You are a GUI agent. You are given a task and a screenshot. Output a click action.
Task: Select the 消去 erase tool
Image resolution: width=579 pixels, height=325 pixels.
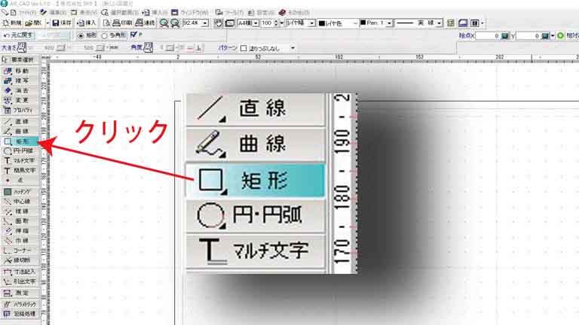coord(20,90)
